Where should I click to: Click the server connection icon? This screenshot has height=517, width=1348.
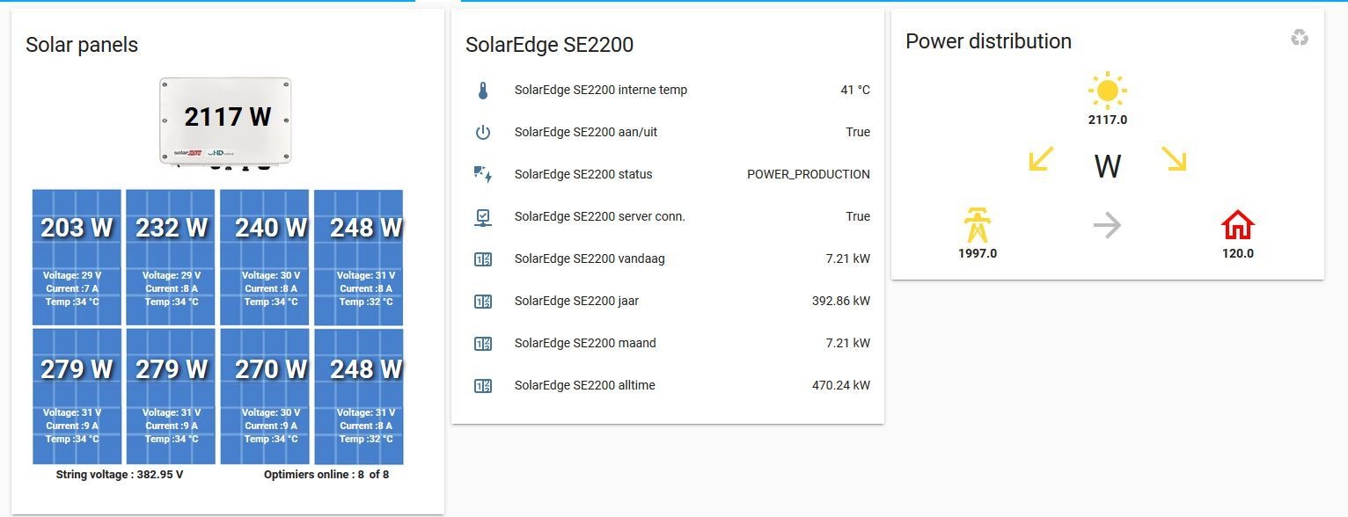coord(483,216)
